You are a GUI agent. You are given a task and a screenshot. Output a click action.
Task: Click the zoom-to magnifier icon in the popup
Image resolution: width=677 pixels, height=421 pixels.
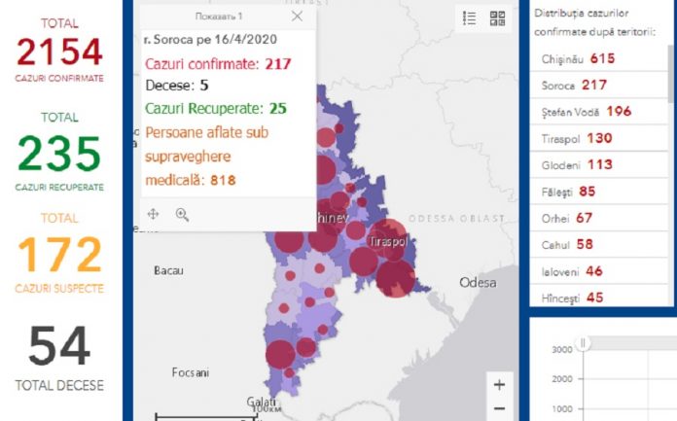click(x=182, y=214)
